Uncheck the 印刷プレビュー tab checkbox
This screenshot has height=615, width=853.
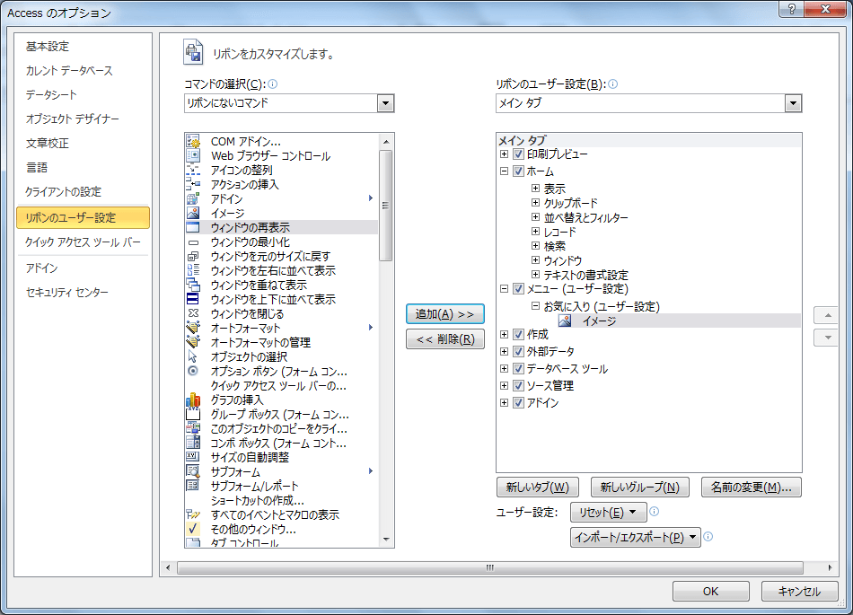tap(518, 154)
